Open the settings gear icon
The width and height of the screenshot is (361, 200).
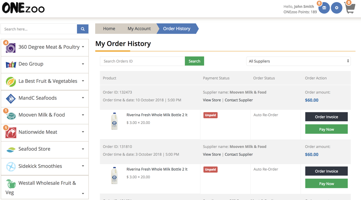coord(337,8)
